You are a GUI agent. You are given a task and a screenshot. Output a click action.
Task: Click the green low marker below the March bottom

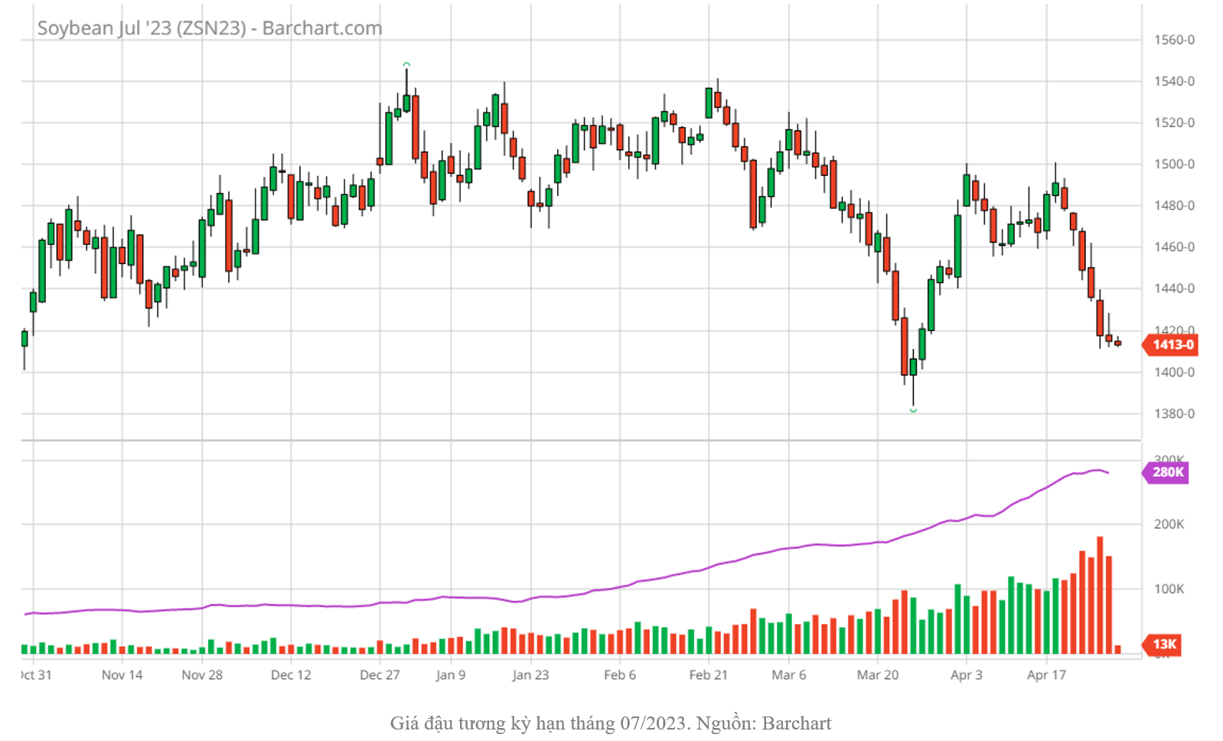click(x=913, y=411)
